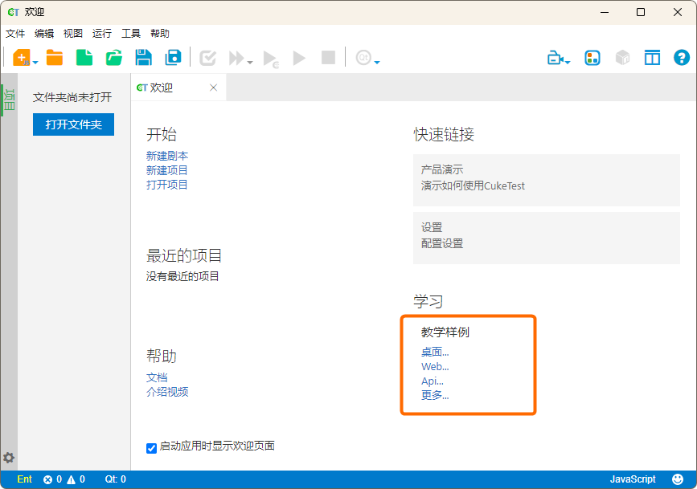Screen dimensions: 697x489
Task: Open the 介绍视频 link
Action: point(167,392)
